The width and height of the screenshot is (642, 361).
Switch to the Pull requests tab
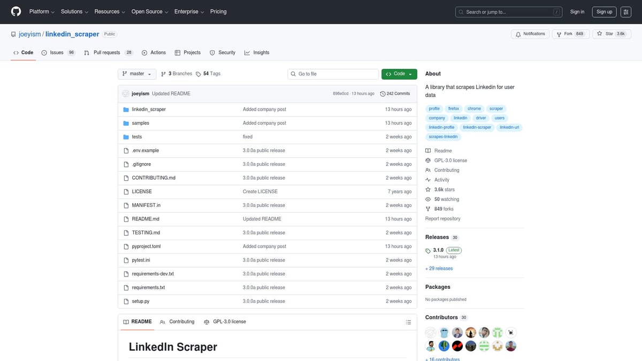109,52
